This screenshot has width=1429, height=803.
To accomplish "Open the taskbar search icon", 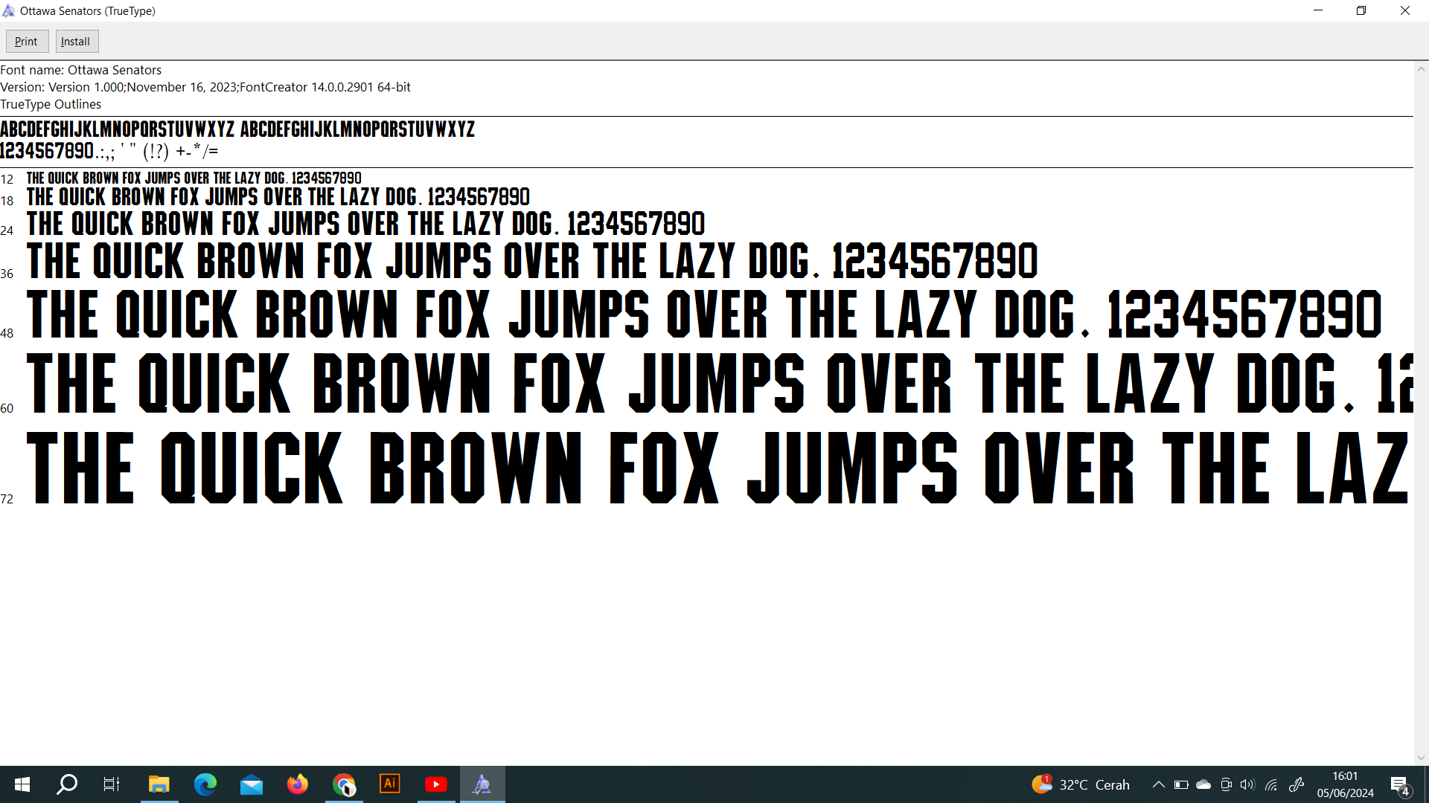I will click(67, 784).
